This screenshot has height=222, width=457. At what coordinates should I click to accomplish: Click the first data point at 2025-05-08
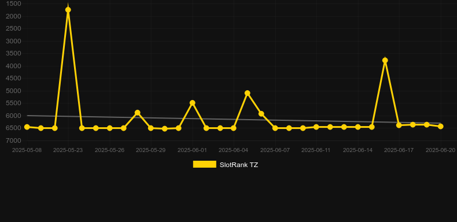coord(27,127)
